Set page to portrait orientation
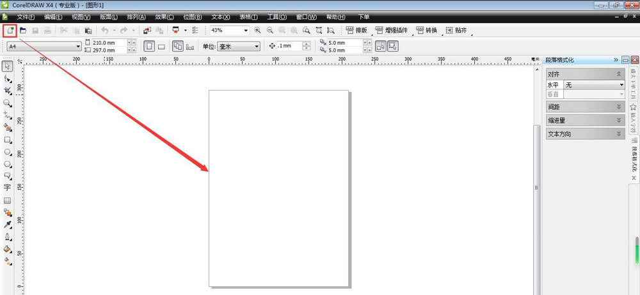 pos(148,46)
